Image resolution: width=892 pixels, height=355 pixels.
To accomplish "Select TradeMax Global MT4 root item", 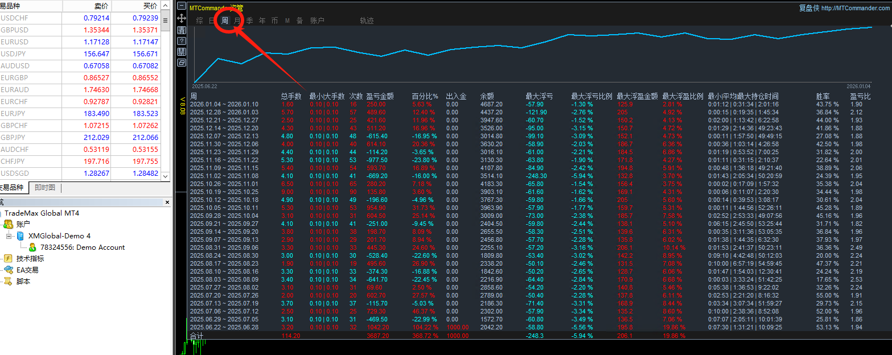I will pos(42,213).
